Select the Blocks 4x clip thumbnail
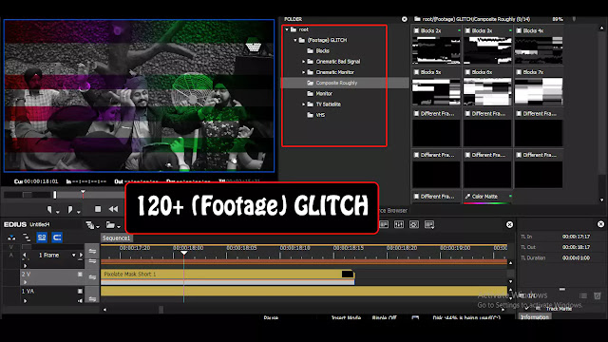This screenshot has height=342, width=608. click(x=539, y=50)
